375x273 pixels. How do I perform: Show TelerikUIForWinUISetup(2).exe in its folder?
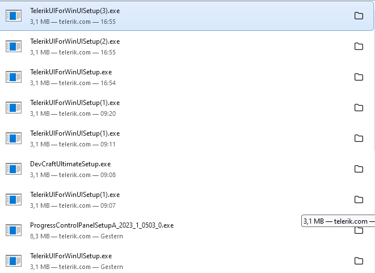click(359, 47)
